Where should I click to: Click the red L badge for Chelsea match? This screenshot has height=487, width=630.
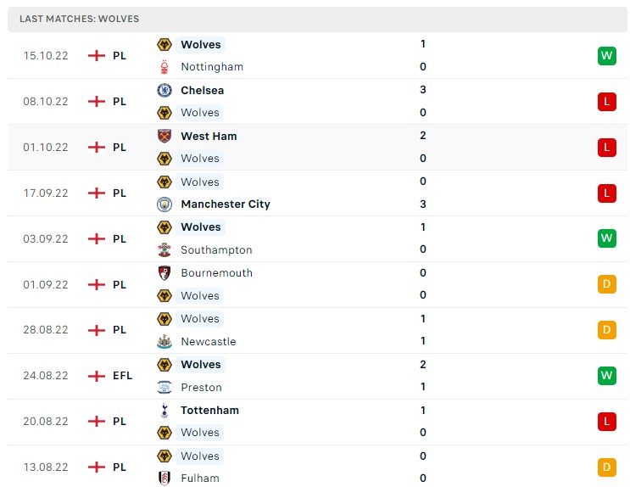607,101
